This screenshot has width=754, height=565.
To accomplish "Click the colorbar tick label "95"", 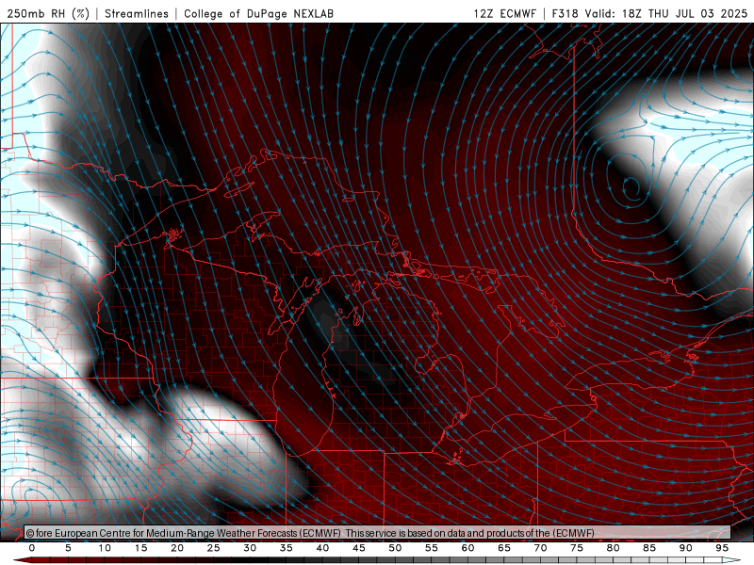I will [722, 548].
